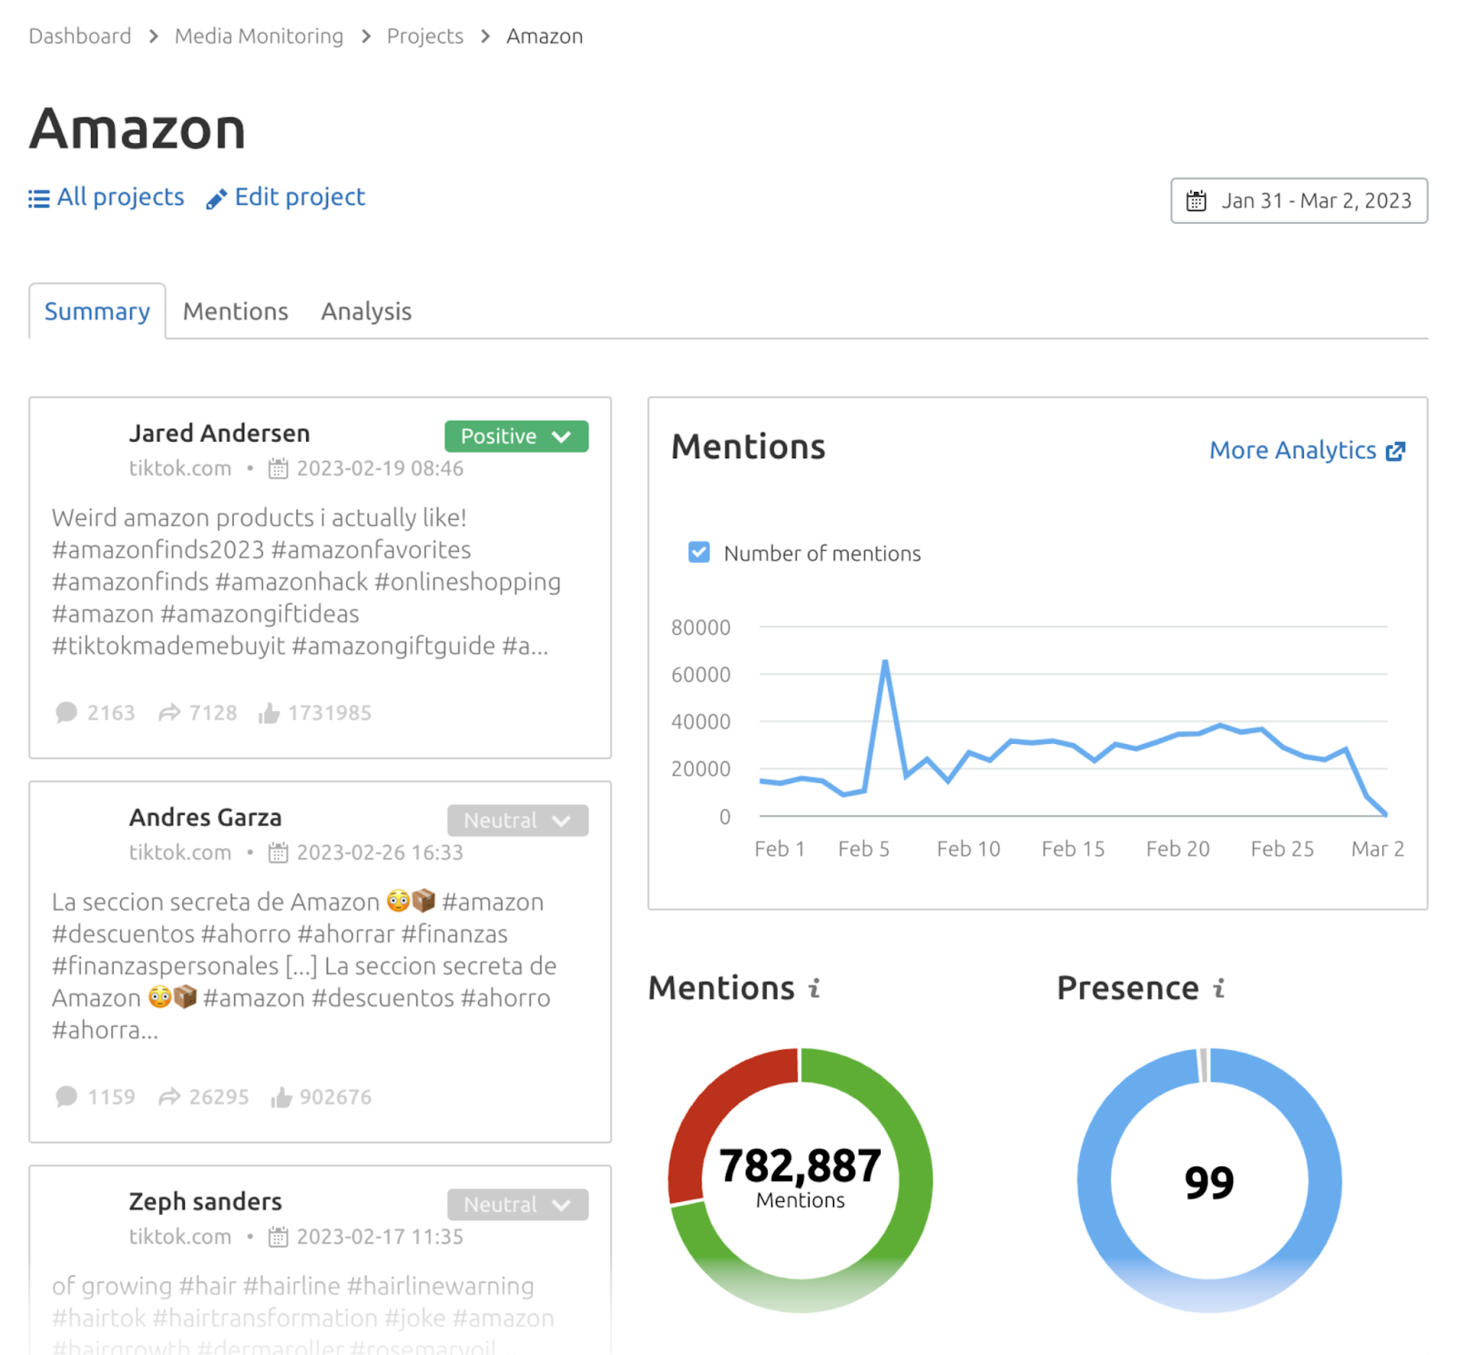
Task: Click the external-link icon beside More Analytics
Action: click(1396, 450)
